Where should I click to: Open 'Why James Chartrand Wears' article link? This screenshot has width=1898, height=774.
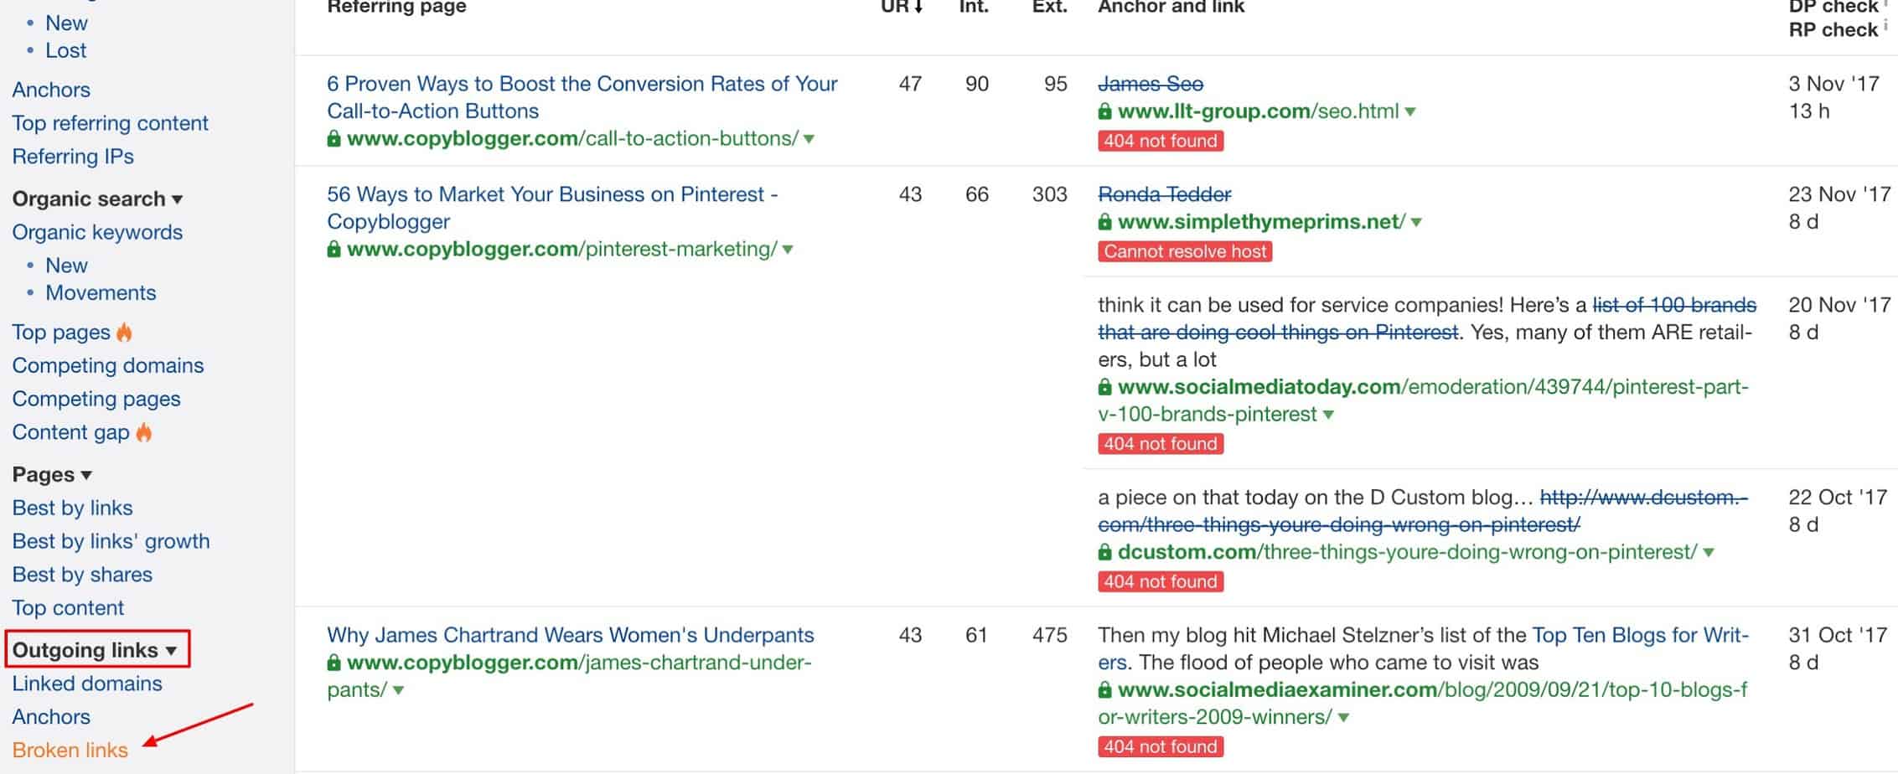click(x=570, y=635)
